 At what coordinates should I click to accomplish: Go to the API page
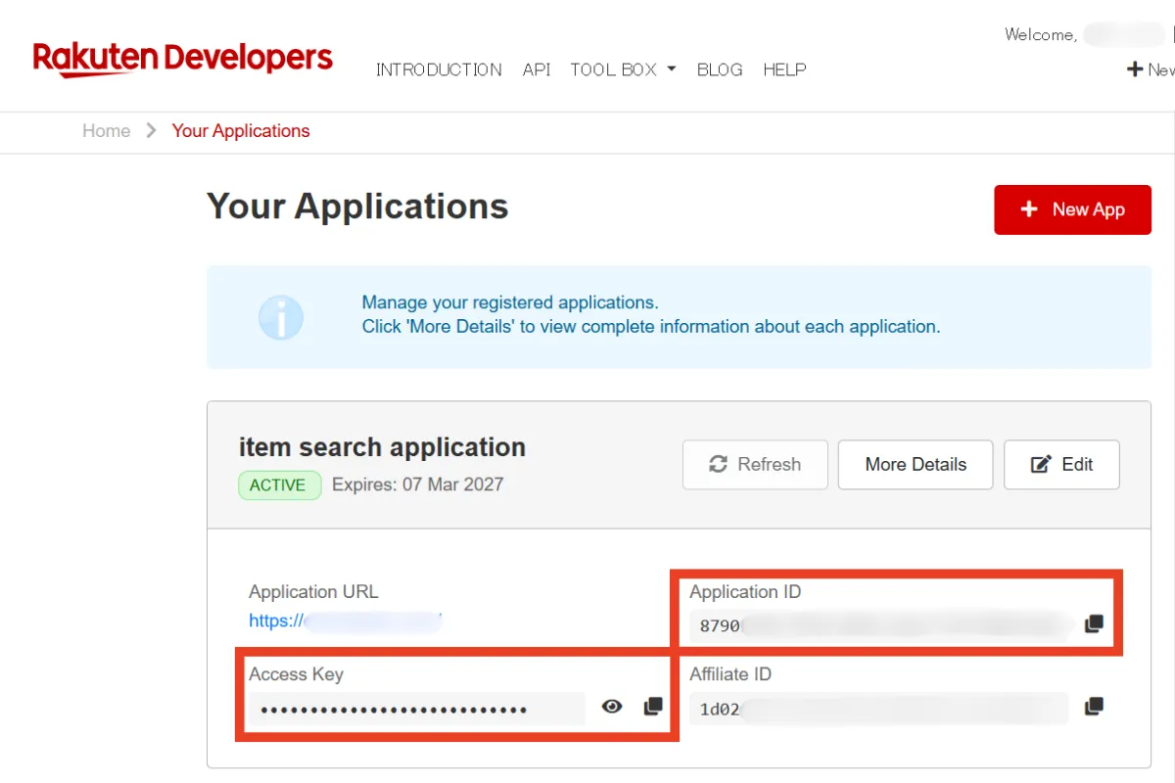pyautogui.click(x=537, y=69)
